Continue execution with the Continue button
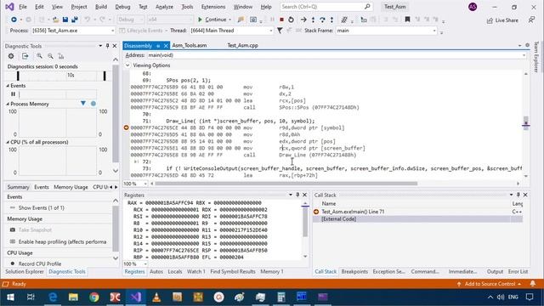This screenshot has width=544, height=306. 212,20
